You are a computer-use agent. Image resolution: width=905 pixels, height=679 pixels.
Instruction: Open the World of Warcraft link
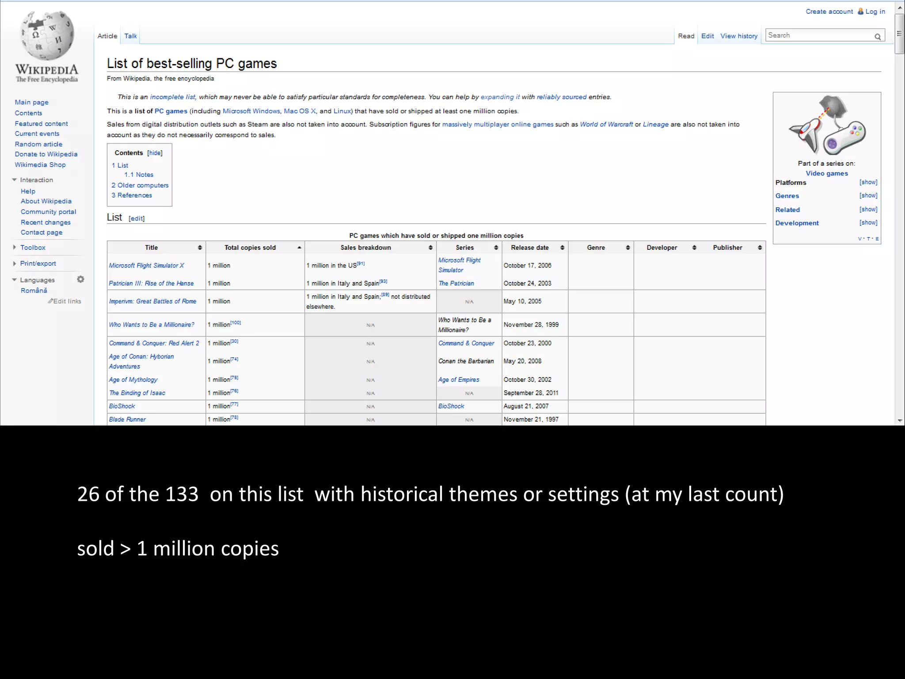pyautogui.click(x=606, y=124)
